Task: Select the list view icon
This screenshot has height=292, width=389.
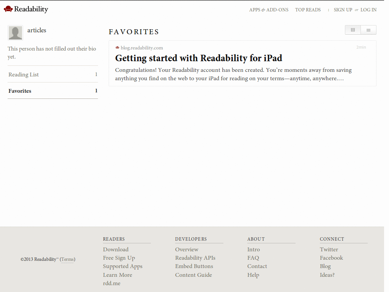Action: [x=368, y=30]
